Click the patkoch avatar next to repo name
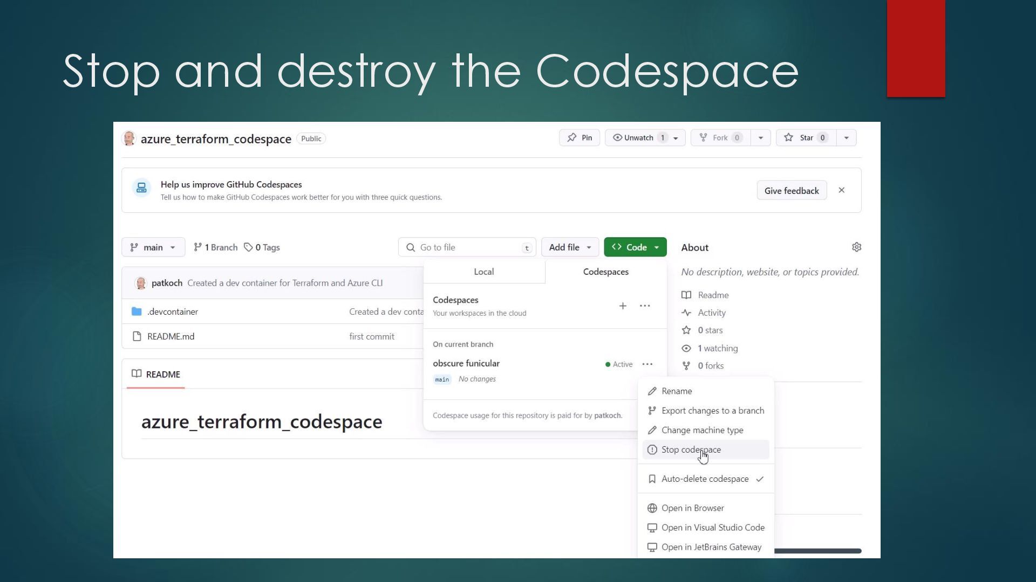The image size is (1036, 582). pos(129,138)
